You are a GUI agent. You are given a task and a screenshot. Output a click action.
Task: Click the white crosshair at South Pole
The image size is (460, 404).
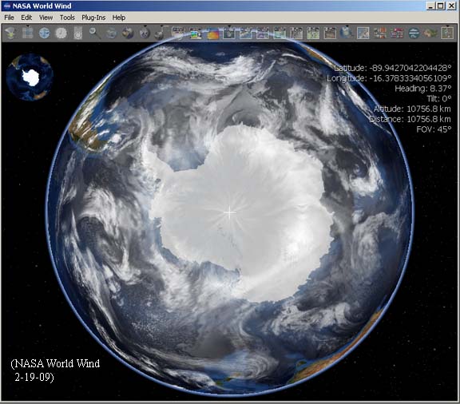coord(229,212)
